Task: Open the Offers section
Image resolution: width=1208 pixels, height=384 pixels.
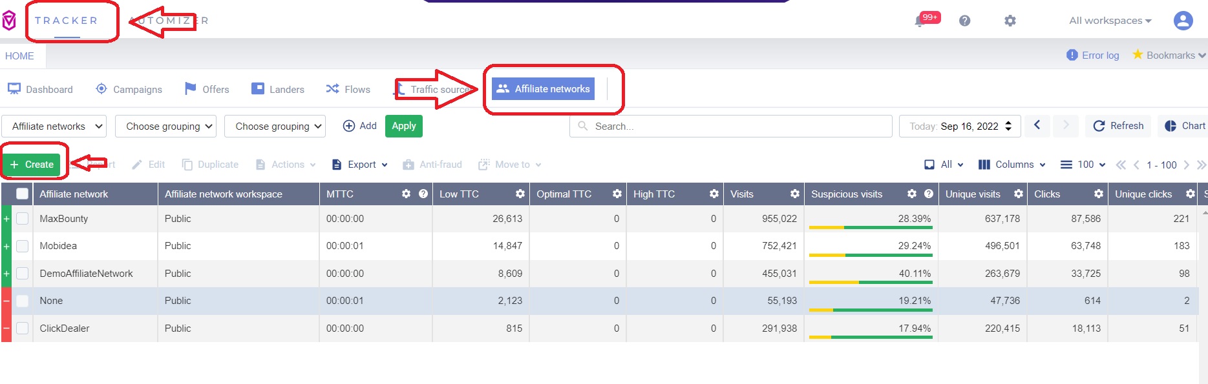Action: click(207, 89)
